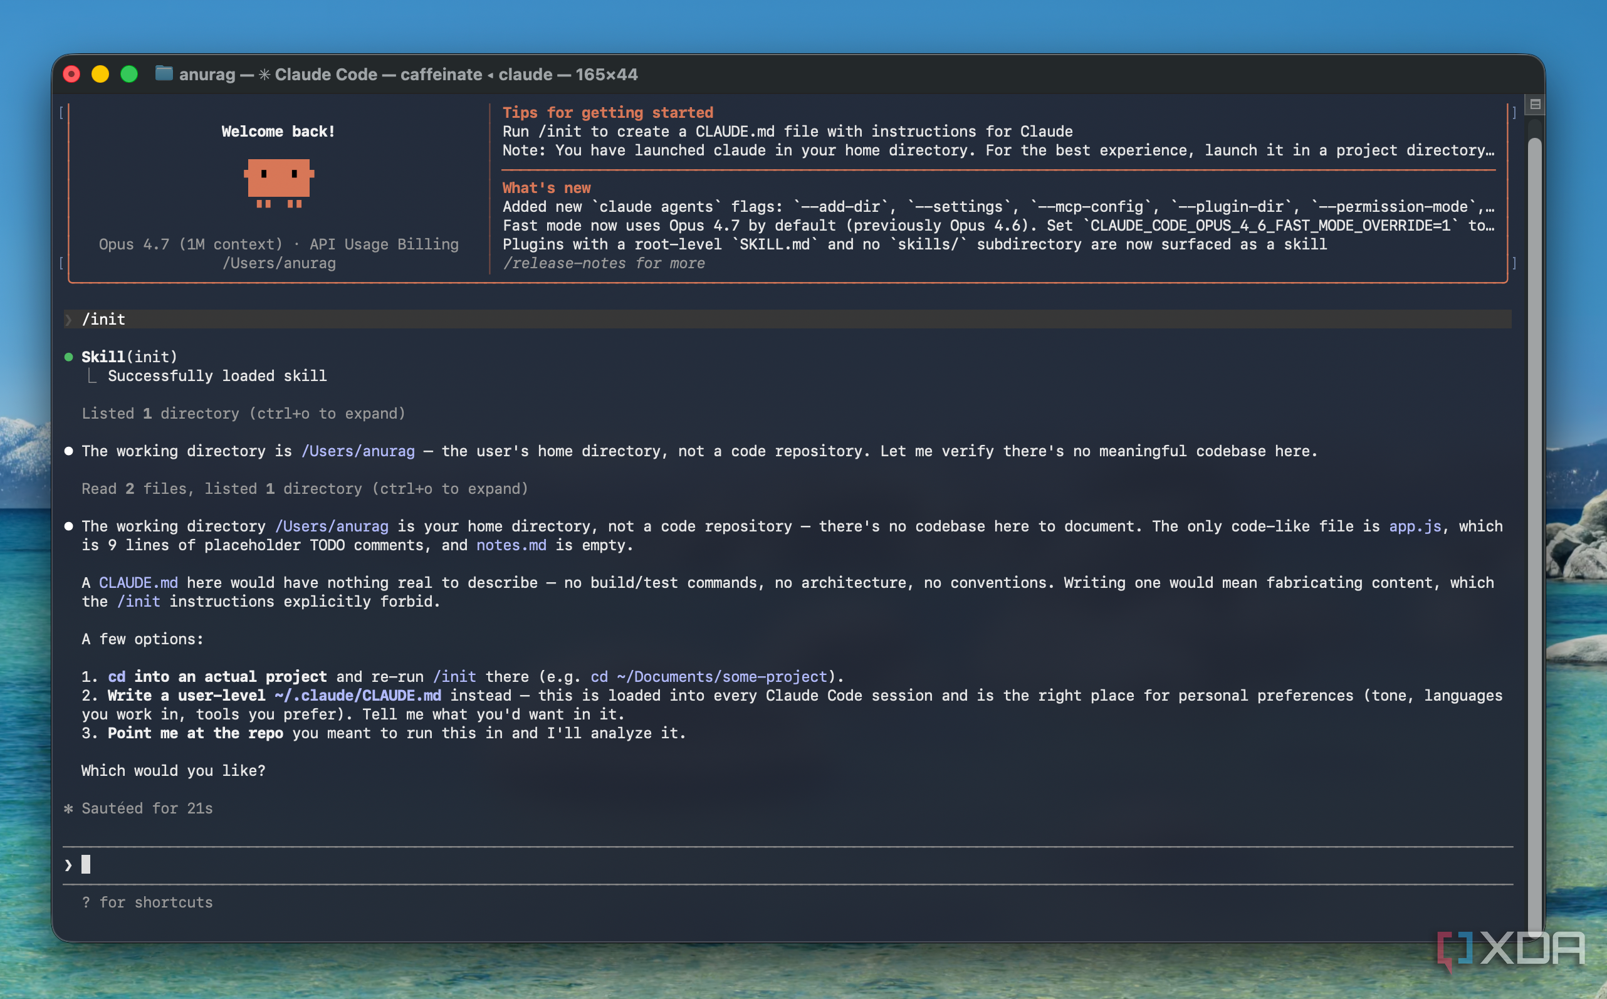Click the asterisk beside Sautéed for 21s
Screen dimensions: 1607x999
[69, 808]
